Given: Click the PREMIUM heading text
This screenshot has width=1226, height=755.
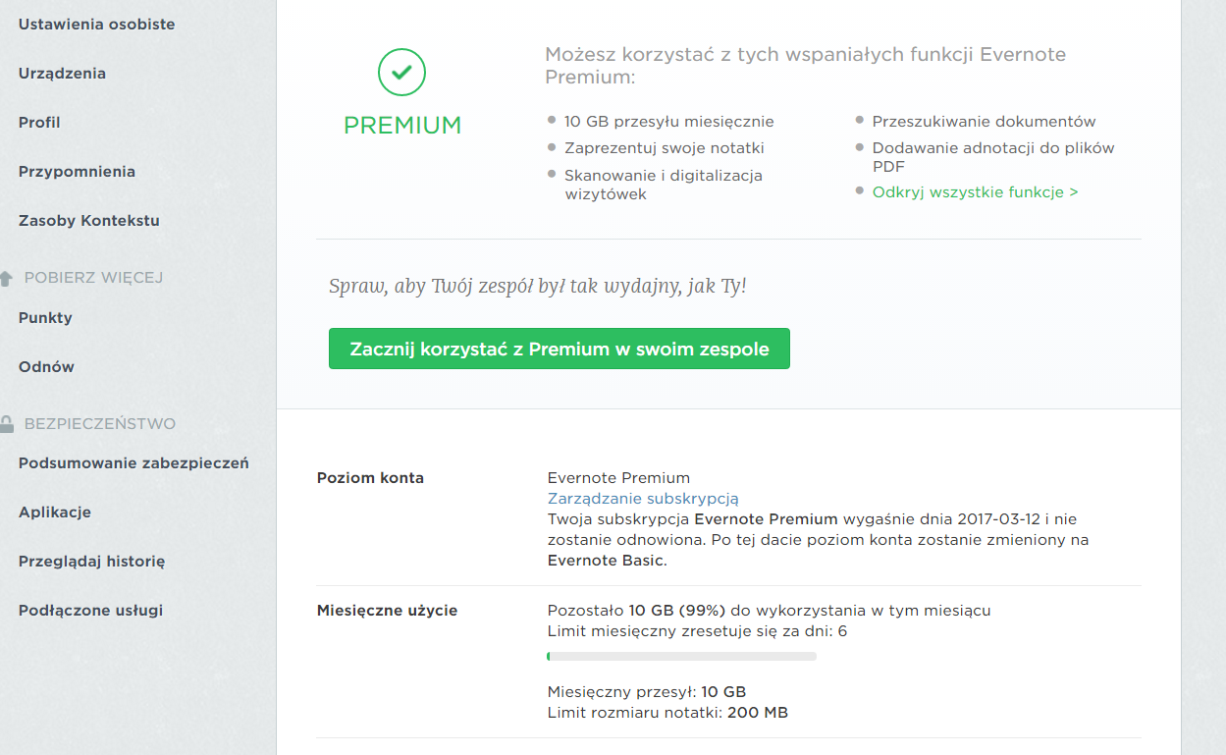Looking at the screenshot, I should 402,126.
